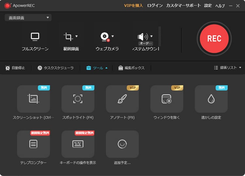Click VIPを購入 link
245x176 pixels.
click(133, 6)
